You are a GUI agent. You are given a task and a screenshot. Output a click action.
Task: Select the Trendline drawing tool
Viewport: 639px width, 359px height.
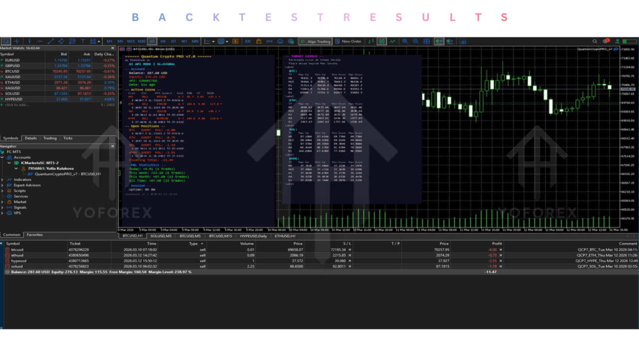tap(51, 41)
